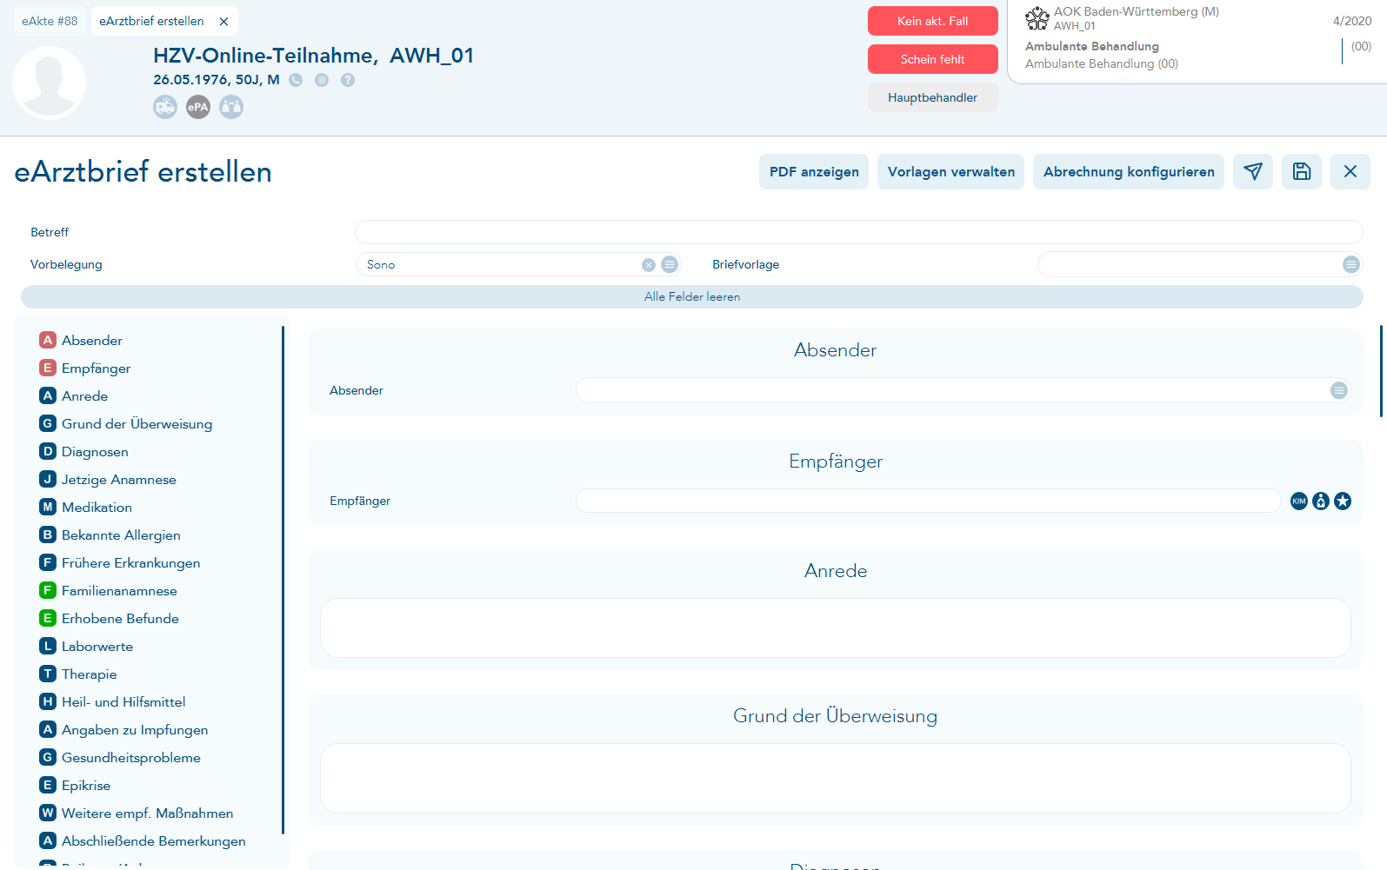Click the question mark icon in patient header

[x=348, y=80]
